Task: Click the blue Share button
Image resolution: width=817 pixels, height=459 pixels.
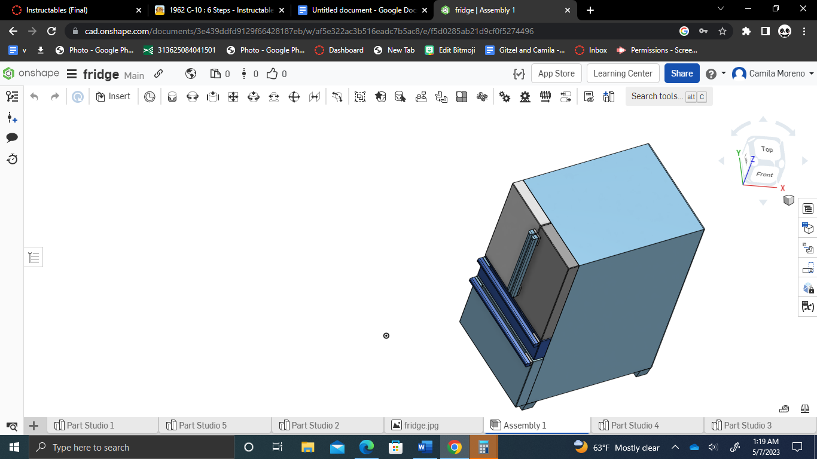Action: click(681, 73)
